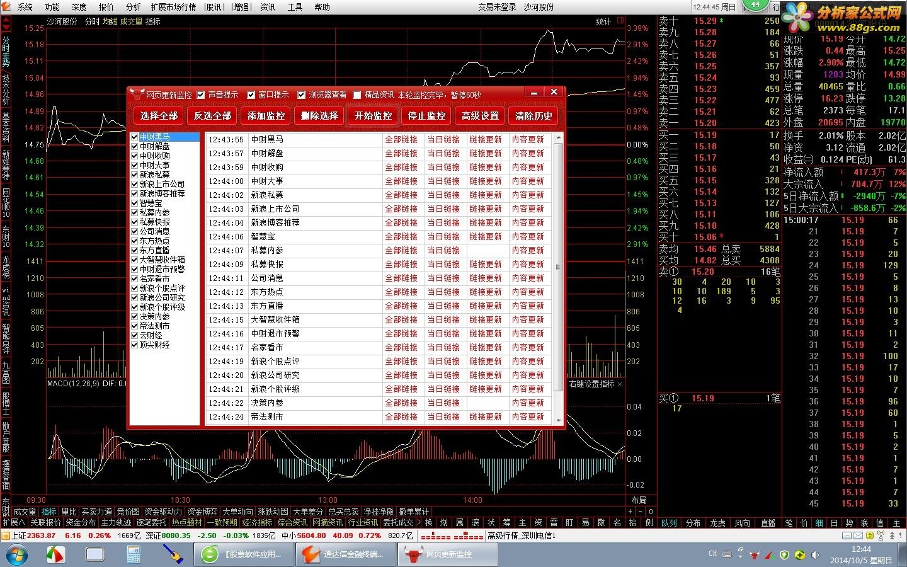Uncheck 云财经 in the source list
The height and width of the screenshot is (567, 907).
point(134,335)
